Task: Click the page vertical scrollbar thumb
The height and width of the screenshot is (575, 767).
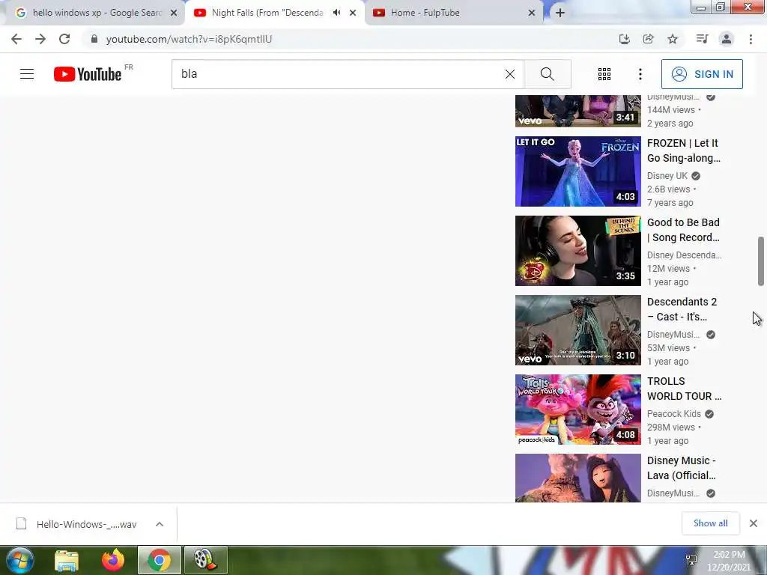Action: [761, 261]
